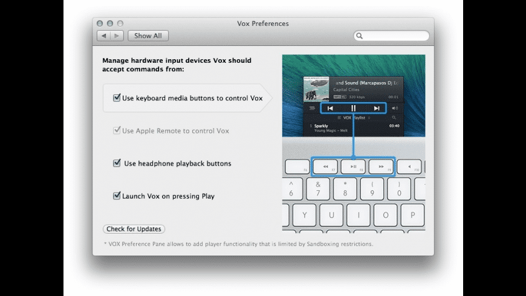Image resolution: width=526 pixels, height=296 pixels.
Task: Close the Vox Preferences window
Action: [100, 24]
